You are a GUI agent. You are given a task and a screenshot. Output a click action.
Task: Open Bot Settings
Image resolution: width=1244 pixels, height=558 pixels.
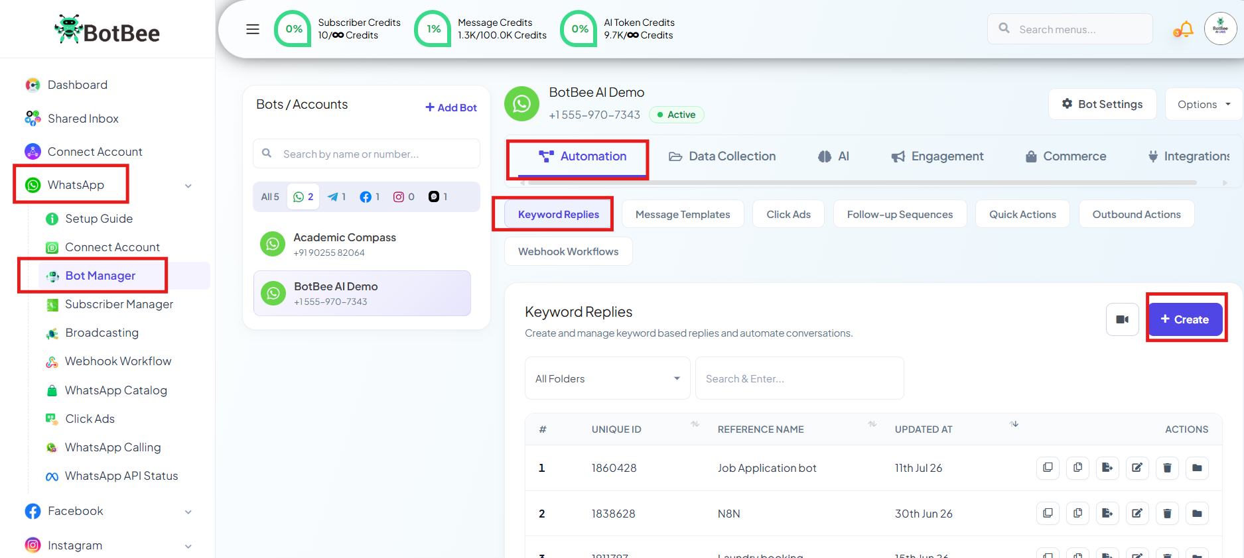(1102, 104)
